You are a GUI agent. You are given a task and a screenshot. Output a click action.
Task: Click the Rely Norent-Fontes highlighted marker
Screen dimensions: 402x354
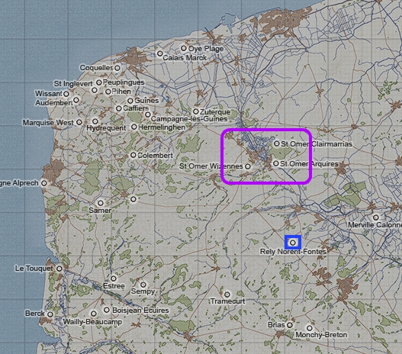pos(292,243)
